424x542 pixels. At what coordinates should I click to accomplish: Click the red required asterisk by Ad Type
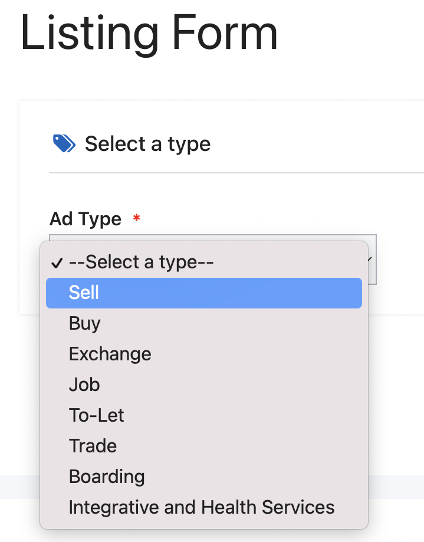coord(137,219)
